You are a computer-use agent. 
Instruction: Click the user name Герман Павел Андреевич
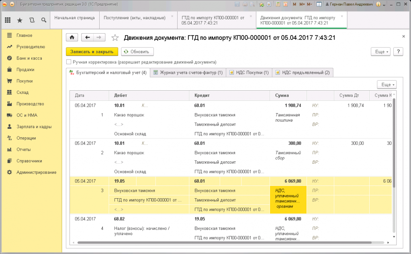click(x=349, y=4)
